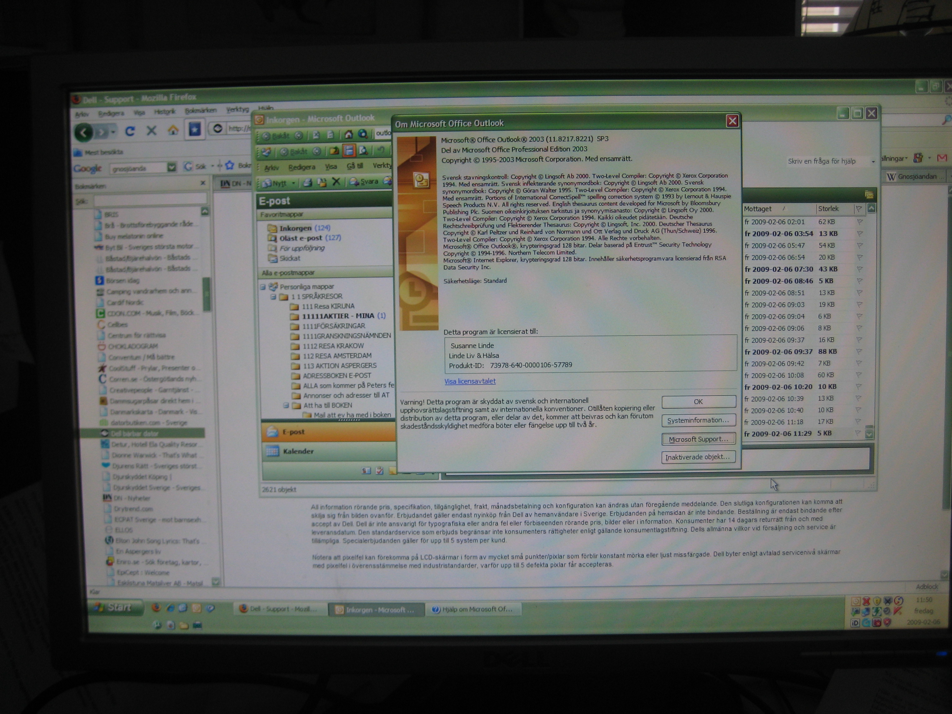952x714 pixels.
Task: Open the Inaktiverade objekt dialog
Action: click(698, 457)
